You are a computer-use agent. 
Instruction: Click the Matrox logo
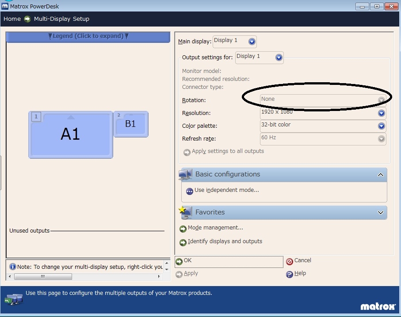tap(378, 306)
